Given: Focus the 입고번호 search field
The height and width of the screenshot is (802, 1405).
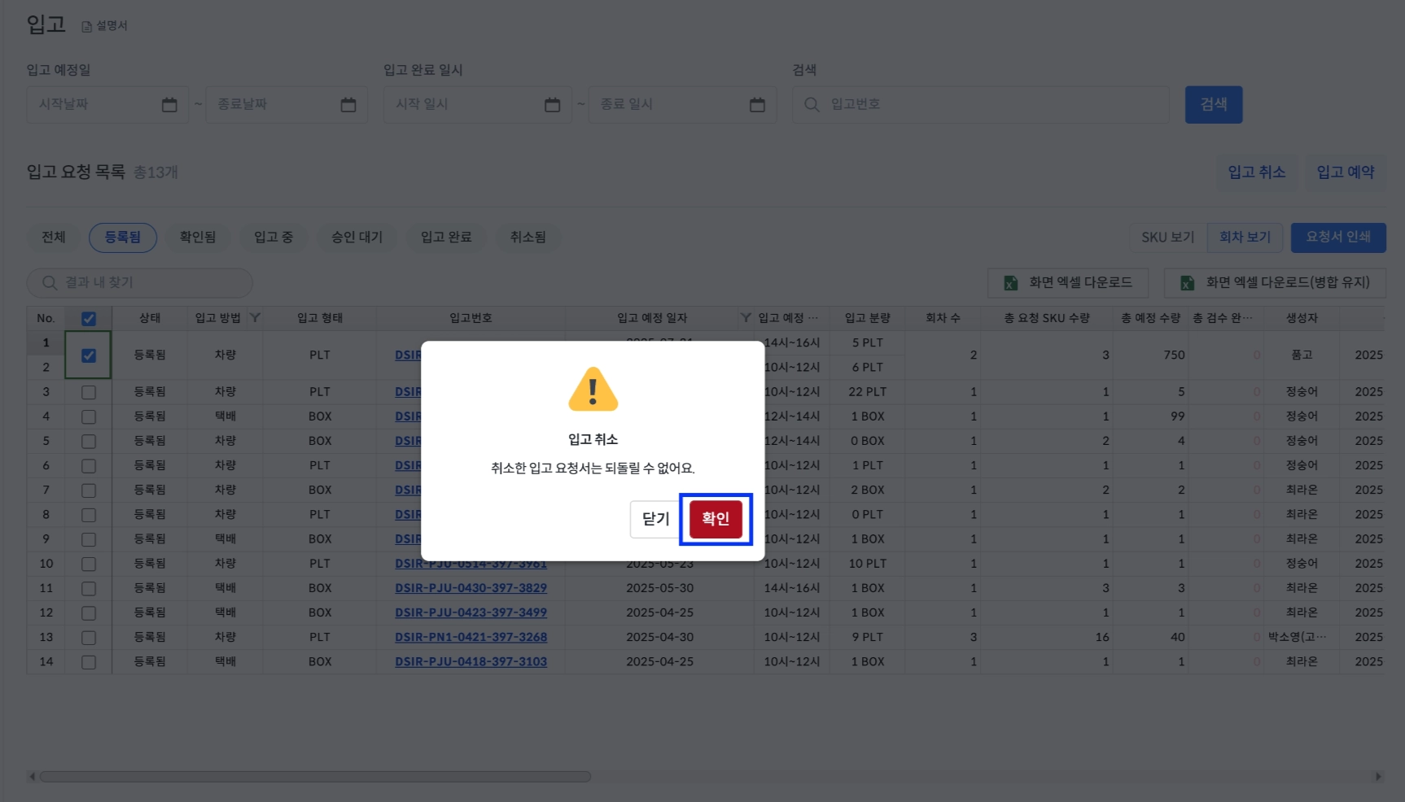Looking at the screenshot, I should click(x=981, y=105).
